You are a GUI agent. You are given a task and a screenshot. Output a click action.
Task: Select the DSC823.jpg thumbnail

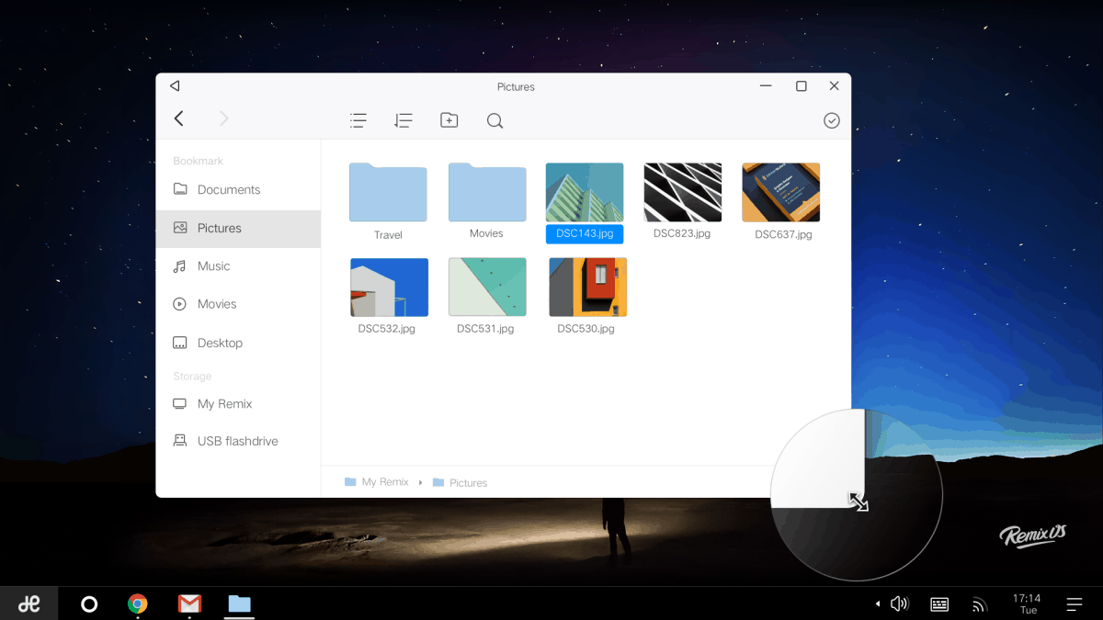[x=682, y=193]
